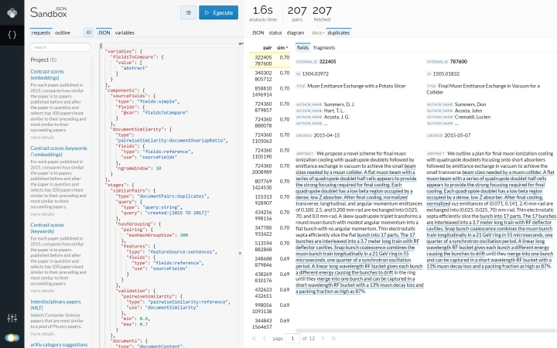Show more details for Interdisciplinary papers
The image size is (557, 348).
(43, 334)
